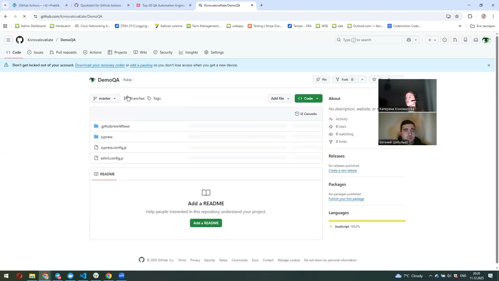The image size is (499, 281).
Task: Click the green Add a README button
Action: [206, 223]
